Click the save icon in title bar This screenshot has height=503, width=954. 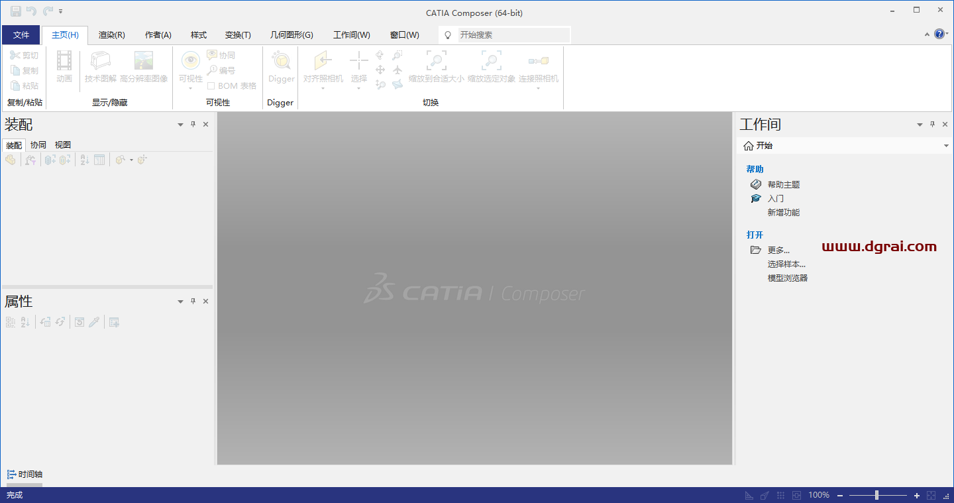16,11
